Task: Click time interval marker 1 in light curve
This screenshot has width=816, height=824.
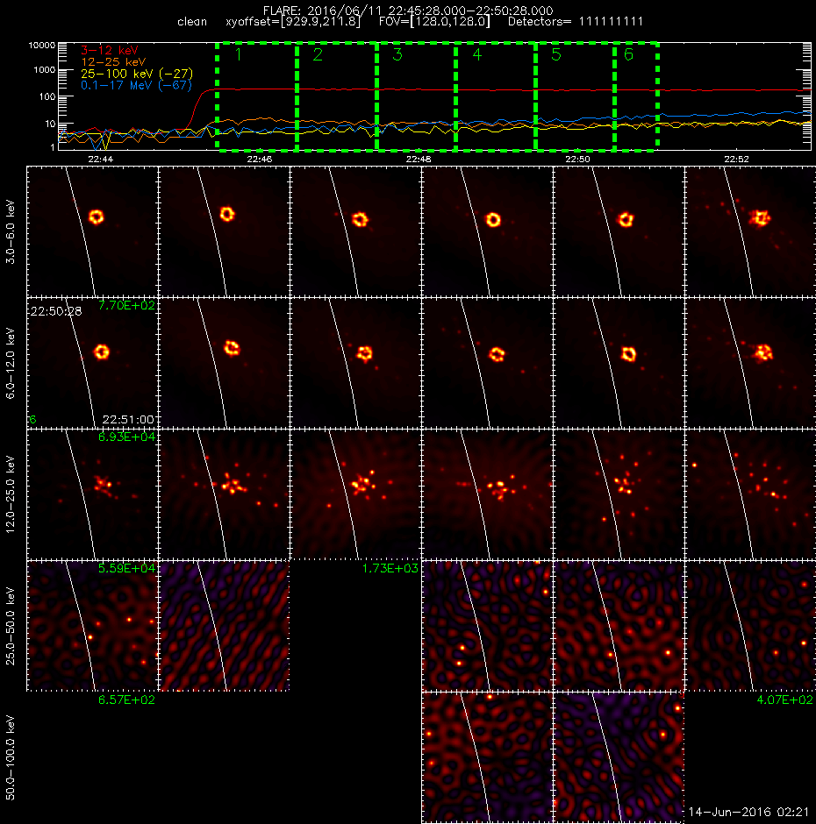Action: [239, 54]
